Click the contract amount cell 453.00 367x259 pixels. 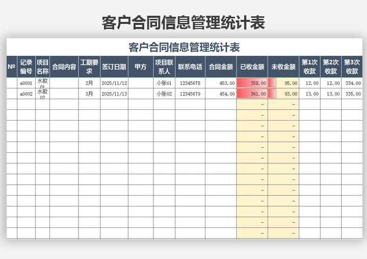click(x=221, y=83)
